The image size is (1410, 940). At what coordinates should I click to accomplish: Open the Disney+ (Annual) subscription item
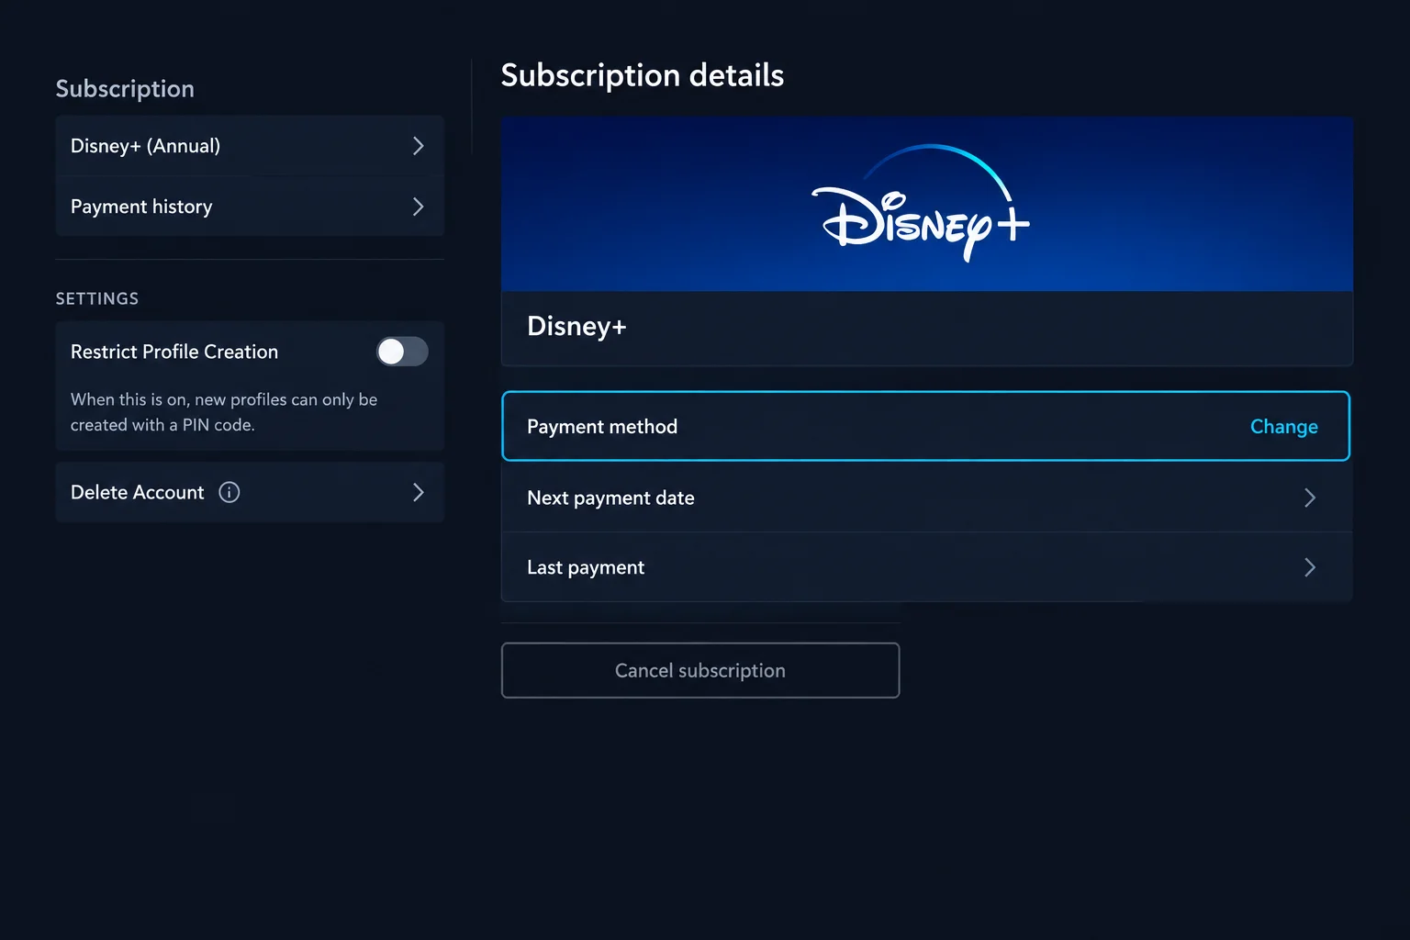point(250,146)
